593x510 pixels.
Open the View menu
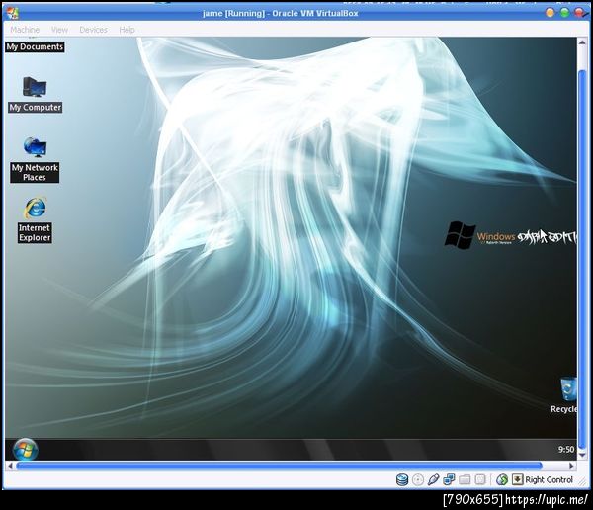click(59, 30)
